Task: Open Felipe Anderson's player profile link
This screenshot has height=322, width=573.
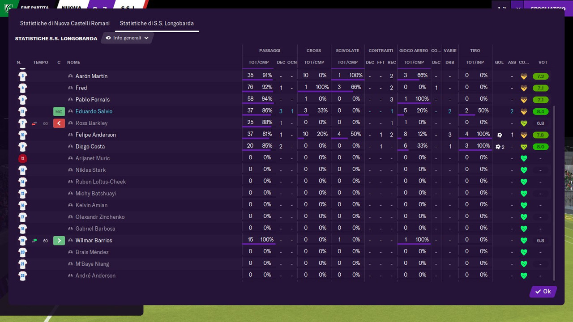Action: click(96, 135)
